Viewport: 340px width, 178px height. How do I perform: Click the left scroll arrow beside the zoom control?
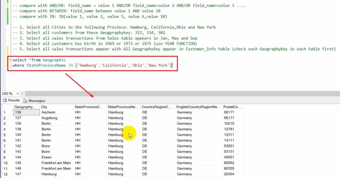coord(22,93)
